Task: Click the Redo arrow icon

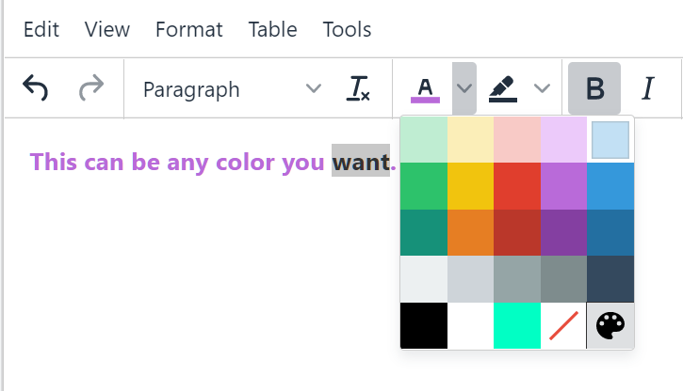Action: coord(91,88)
